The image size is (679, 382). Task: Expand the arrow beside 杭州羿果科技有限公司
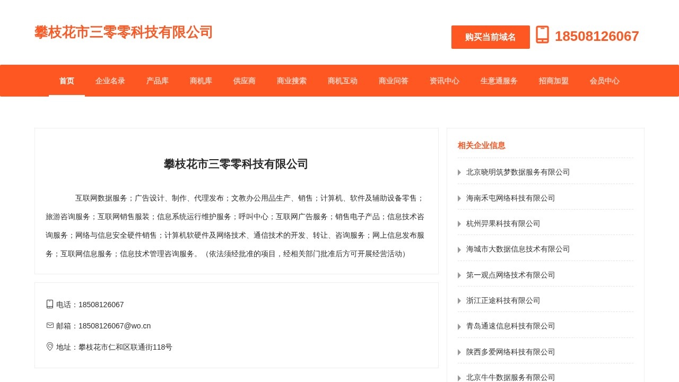point(459,223)
